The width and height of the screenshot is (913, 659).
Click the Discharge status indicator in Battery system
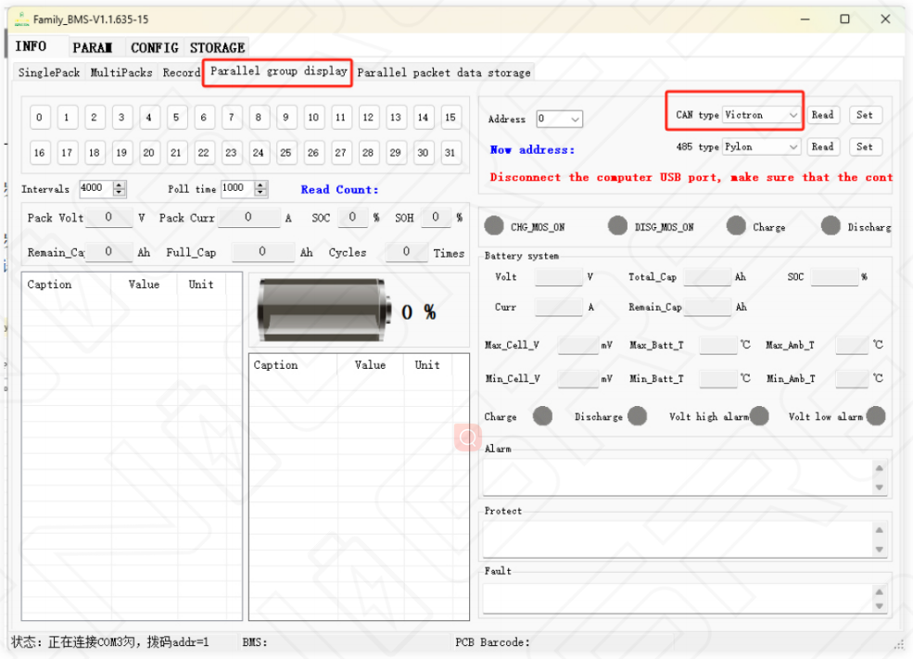click(637, 416)
